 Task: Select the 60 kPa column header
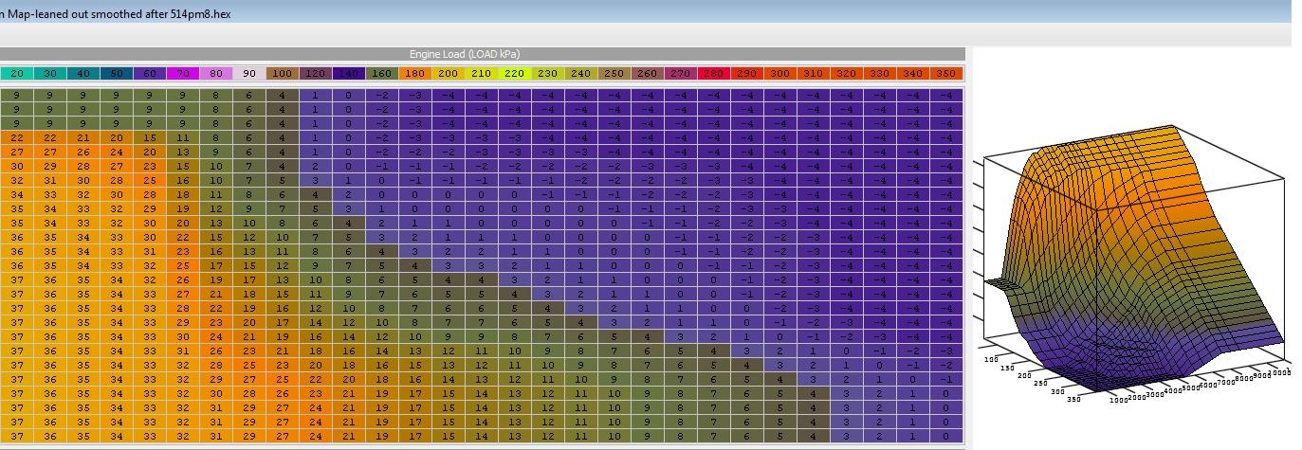point(149,73)
